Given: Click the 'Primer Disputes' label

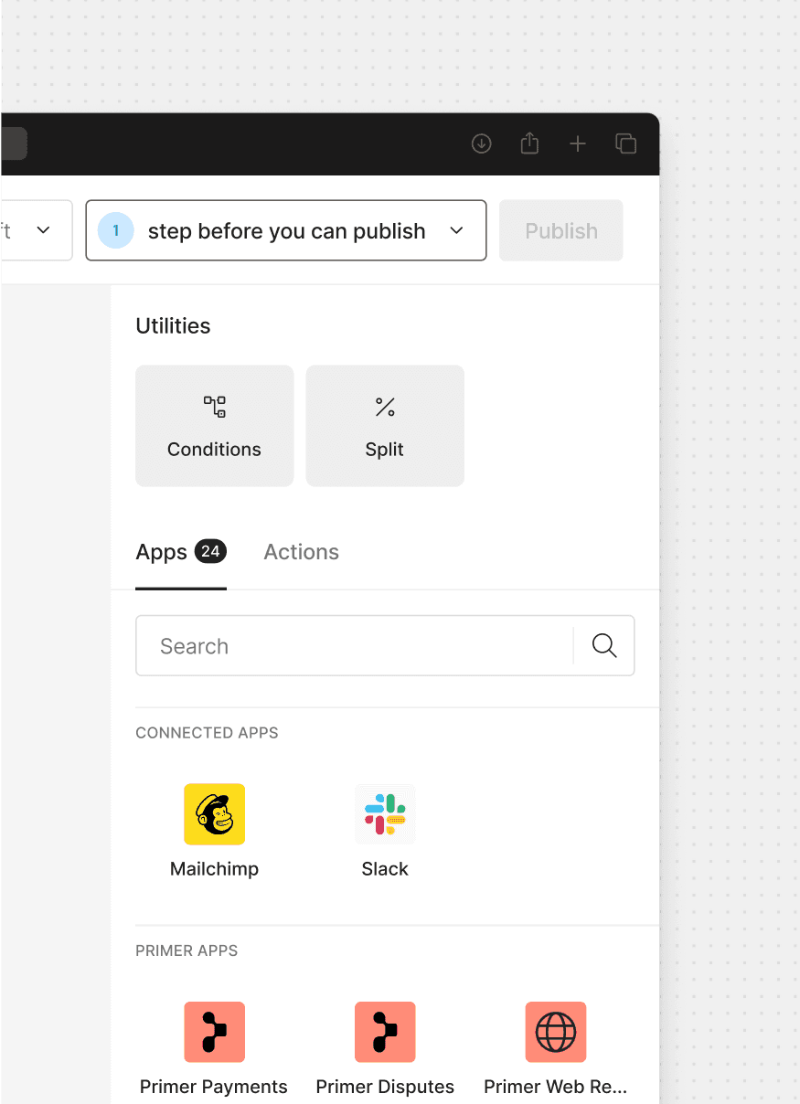Looking at the screenshot, I should click(385, 1087).
